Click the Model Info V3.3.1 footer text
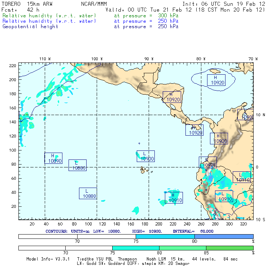Screen dimensions: 267x267 (x=51, y=259)
